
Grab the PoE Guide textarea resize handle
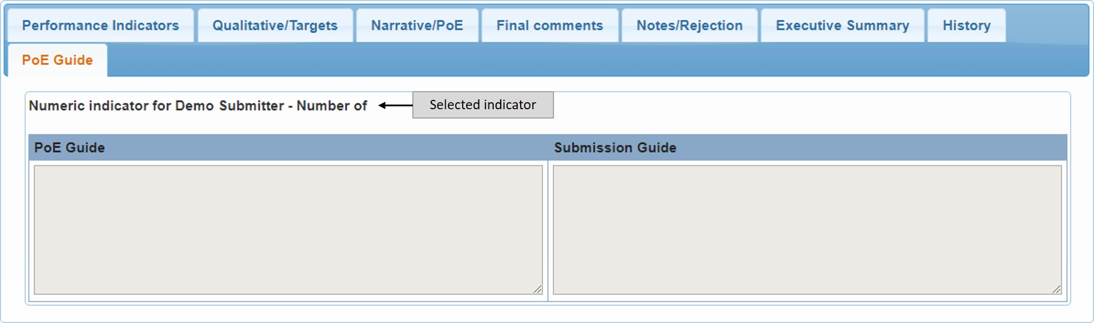coord(538,290)
